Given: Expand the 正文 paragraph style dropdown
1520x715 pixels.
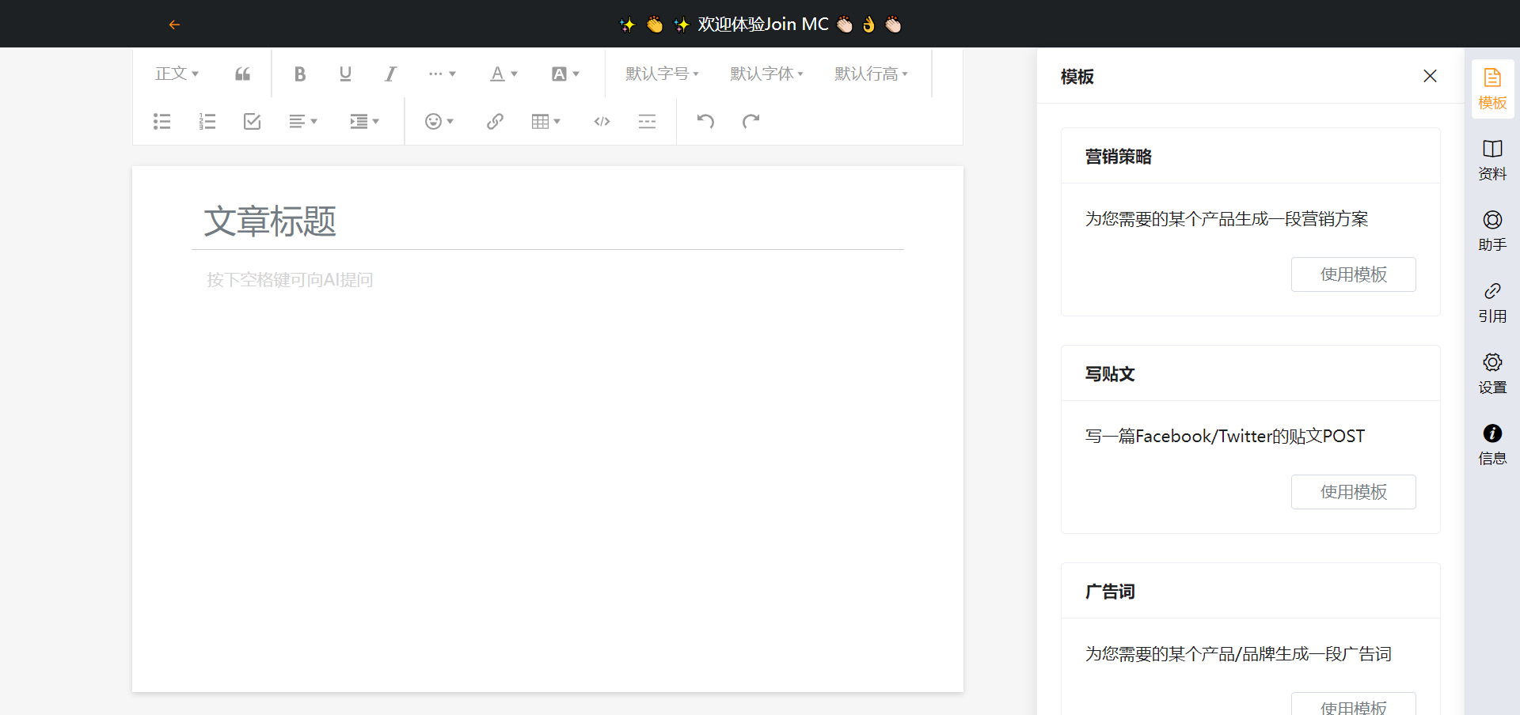Looking at the screenshot, I should click(x=177, y=74).
